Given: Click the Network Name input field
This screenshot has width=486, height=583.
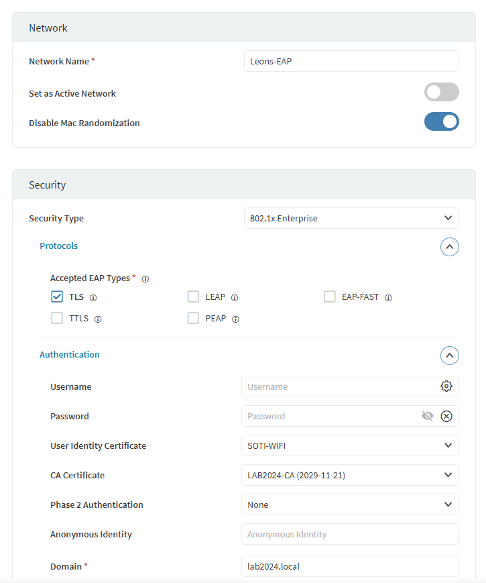Looking at the screenshot, I should pyautogui.click(x=351, y=61).
